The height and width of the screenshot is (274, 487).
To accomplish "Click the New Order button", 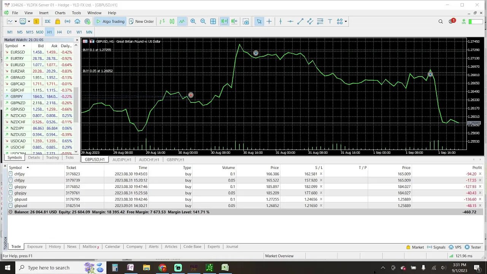I will [x=141, y=21].
